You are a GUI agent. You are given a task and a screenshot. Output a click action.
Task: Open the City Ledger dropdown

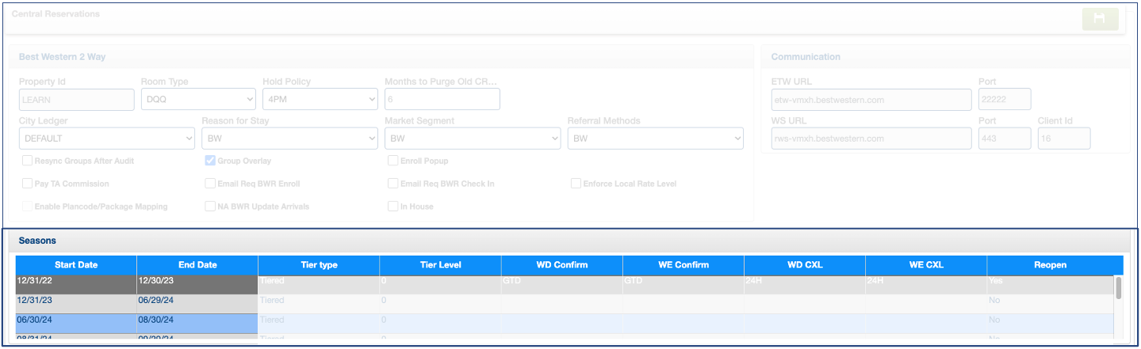click(x=106, y=138)
